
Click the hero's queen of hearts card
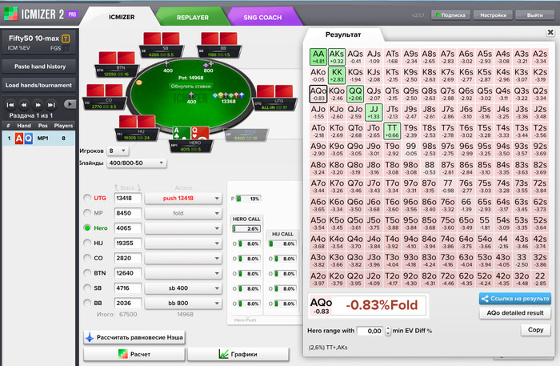[x=200, y=133]
